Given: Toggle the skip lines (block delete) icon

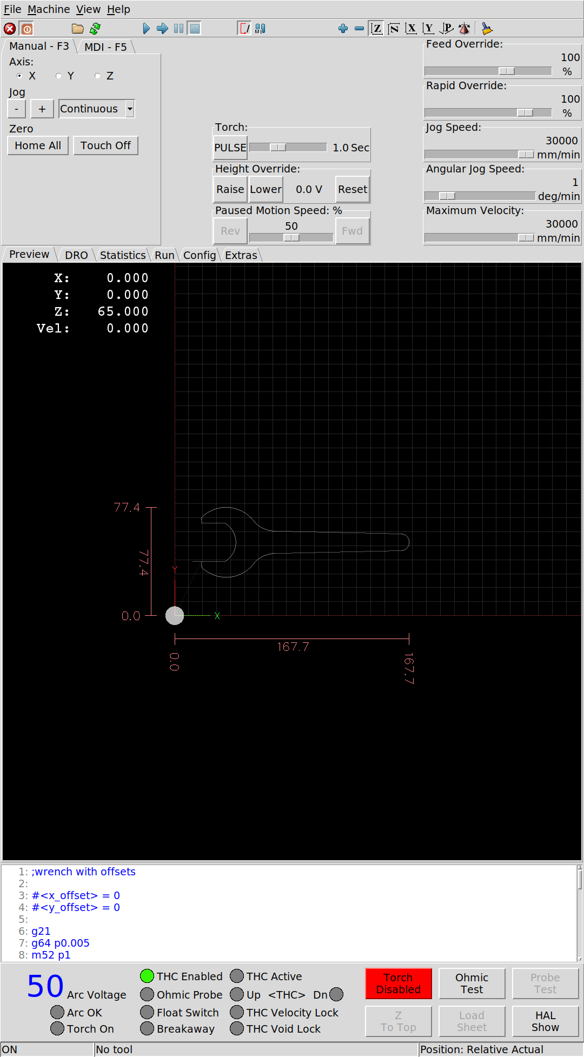Looking at the screenshot, I should pos(244,29).
